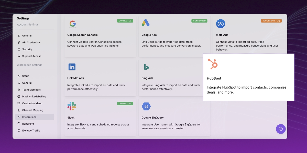Click the HubSpot integration card title

point(214,79)
